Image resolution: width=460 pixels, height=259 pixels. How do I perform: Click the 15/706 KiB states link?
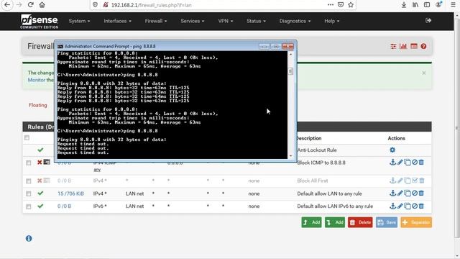[70, 194]
